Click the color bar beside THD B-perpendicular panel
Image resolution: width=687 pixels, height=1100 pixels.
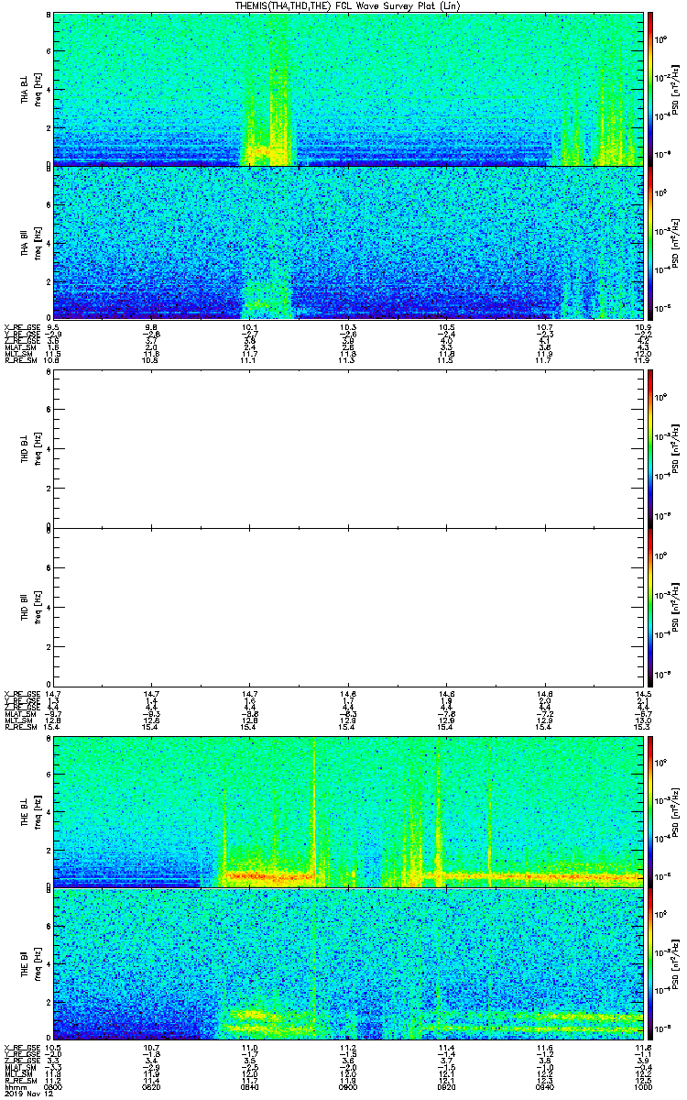pos(649,449)
